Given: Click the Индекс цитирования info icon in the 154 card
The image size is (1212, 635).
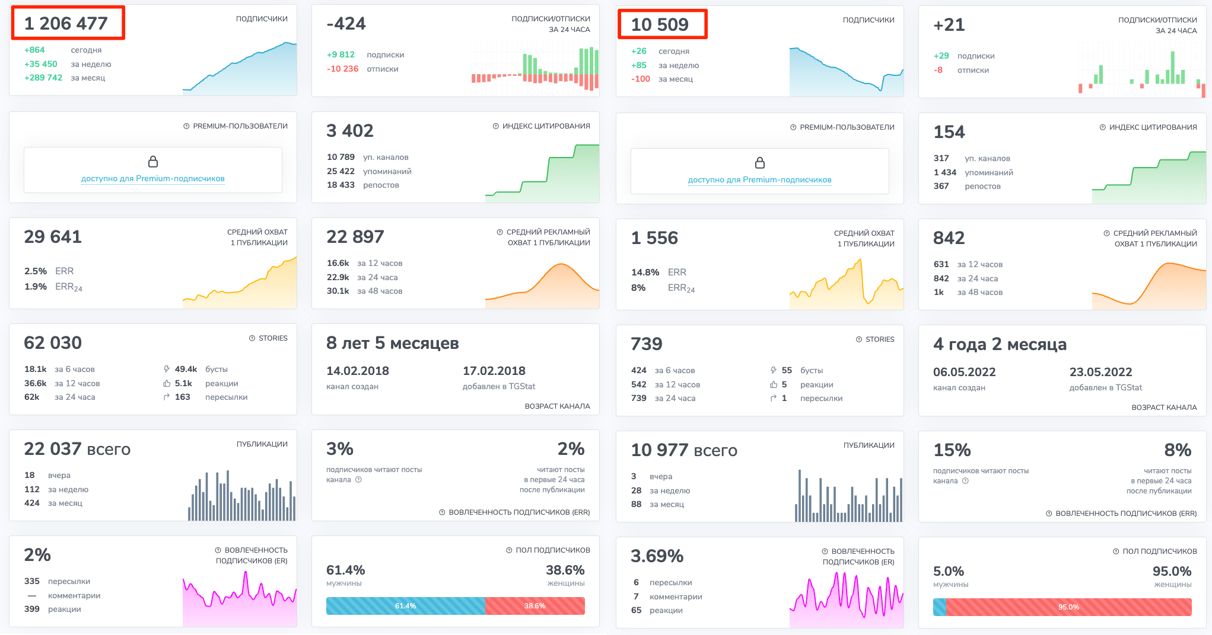Looking at the screenshot, I should (x=1102, y=127).
